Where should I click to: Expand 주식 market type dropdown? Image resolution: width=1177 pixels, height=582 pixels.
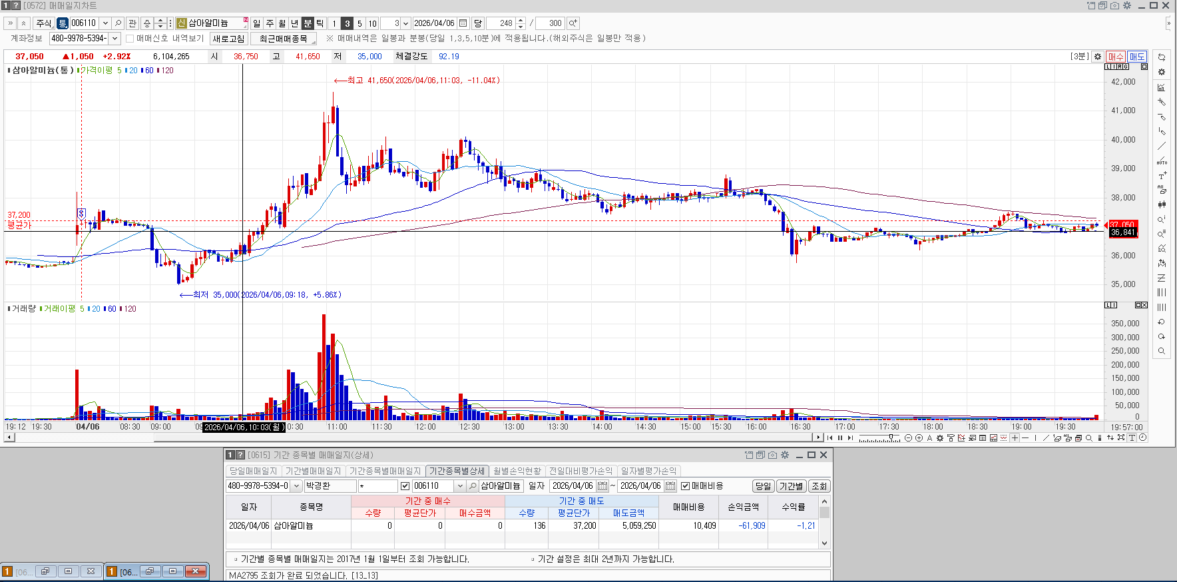click(44, 23)
